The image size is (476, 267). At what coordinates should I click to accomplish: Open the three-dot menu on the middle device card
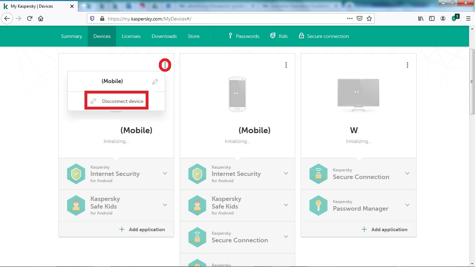point(286,65)
